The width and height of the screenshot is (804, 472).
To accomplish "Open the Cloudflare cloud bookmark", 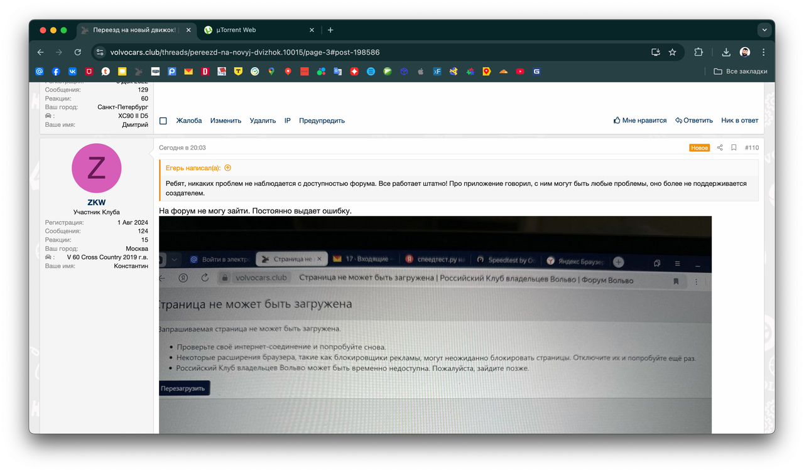I will (503, 72).
